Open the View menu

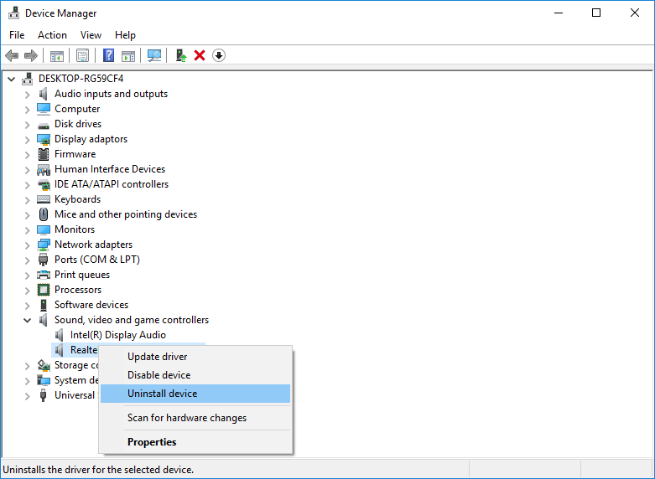(x=91, y=35)
